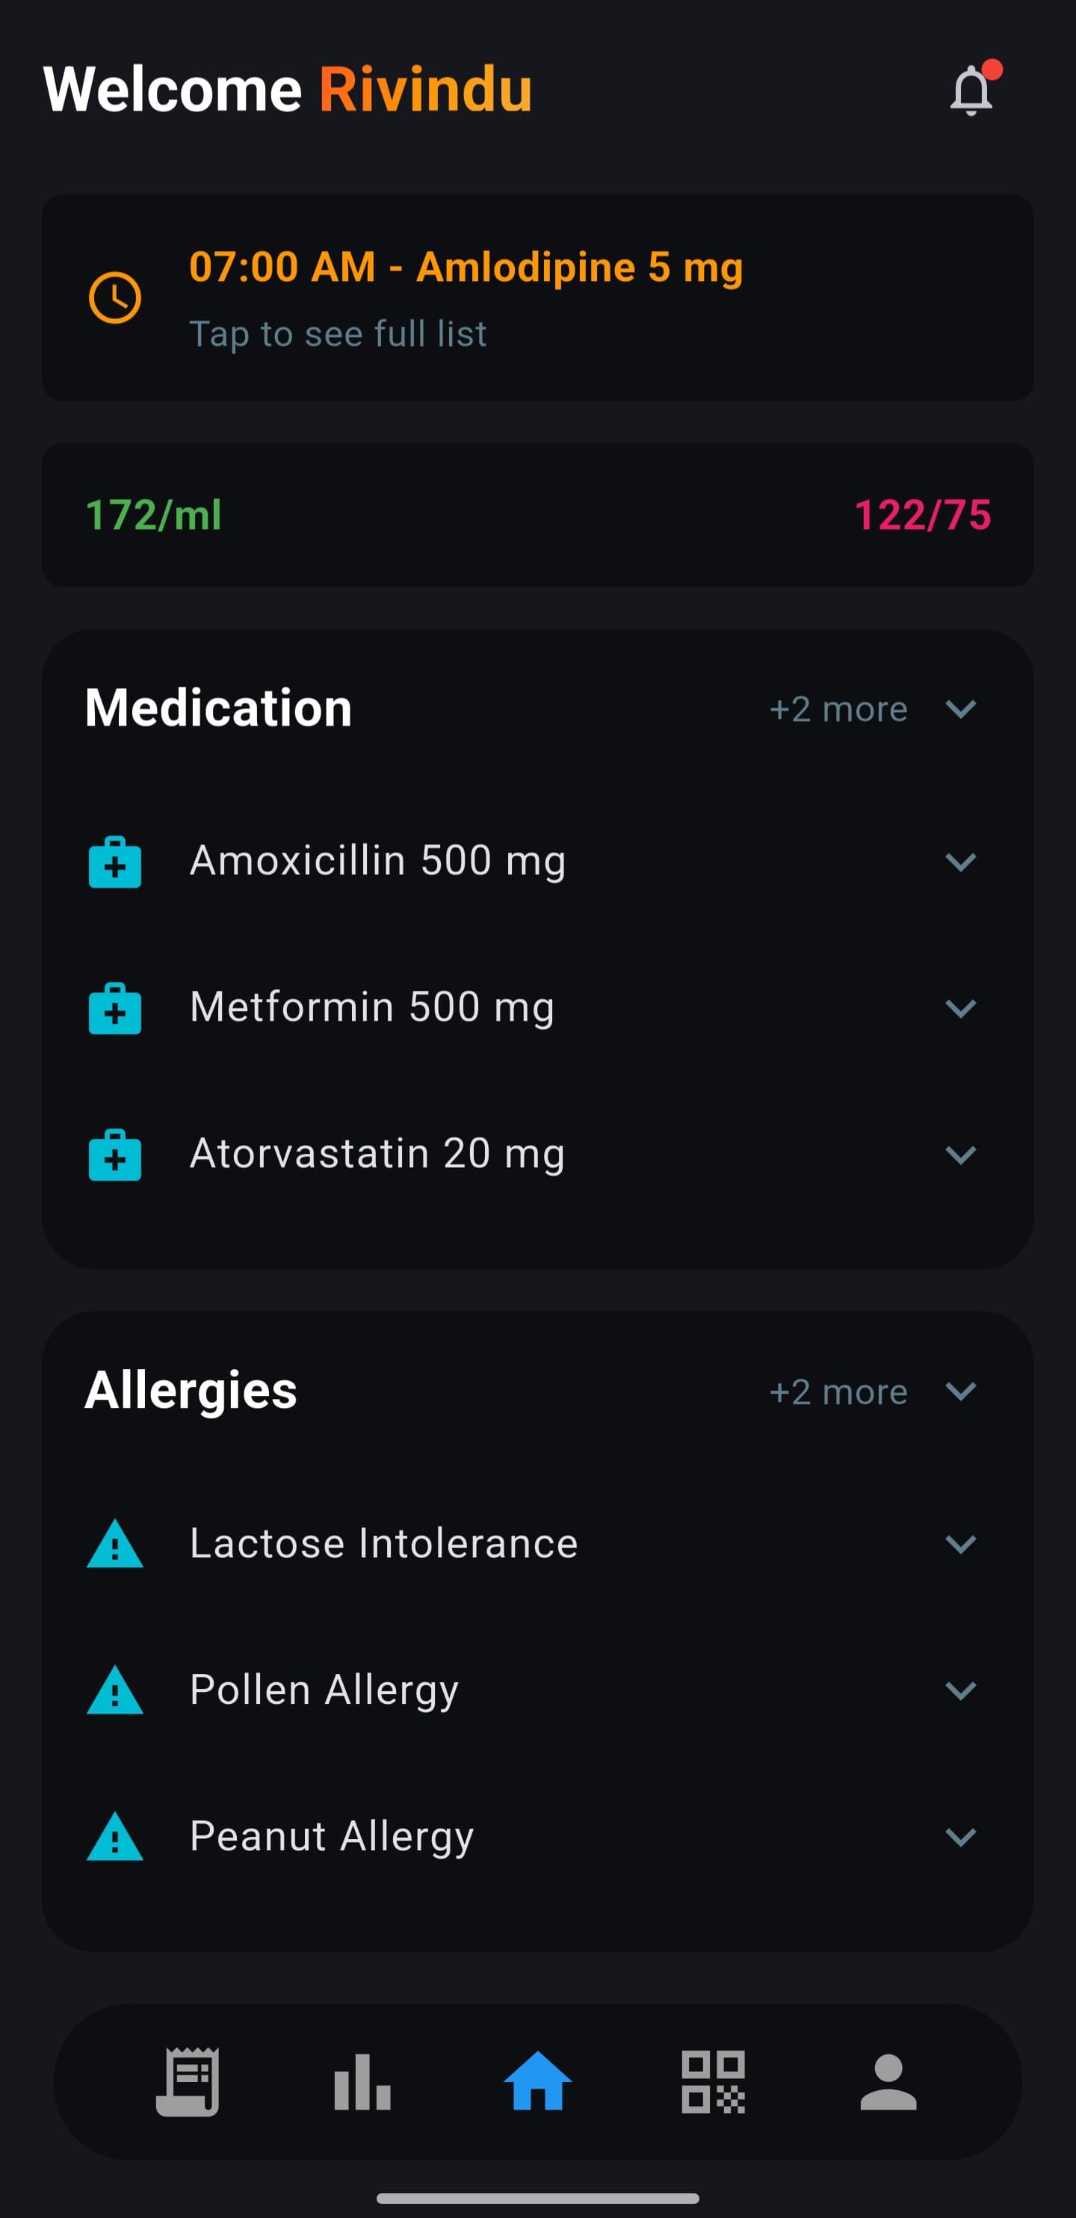The height and width of the screenshot is (2218, 1076).
Task: Open the prescriptions receipt tab icon
Action: click(188, 2081)
